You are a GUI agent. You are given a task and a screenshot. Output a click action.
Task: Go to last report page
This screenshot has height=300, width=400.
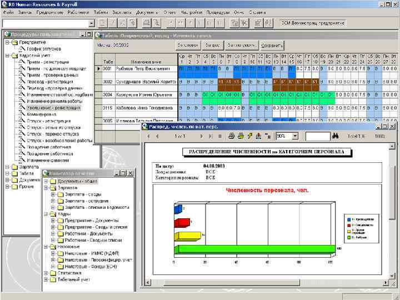tap(211, 136)
